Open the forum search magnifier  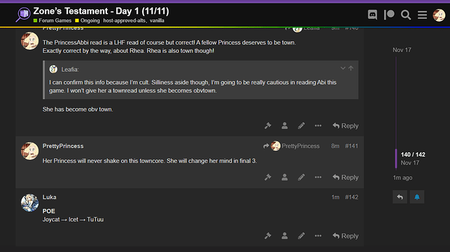[x=406, y=14]
